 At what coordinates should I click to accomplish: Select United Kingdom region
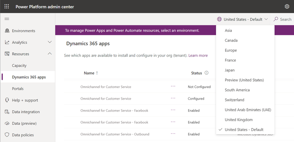coord(245,120)
